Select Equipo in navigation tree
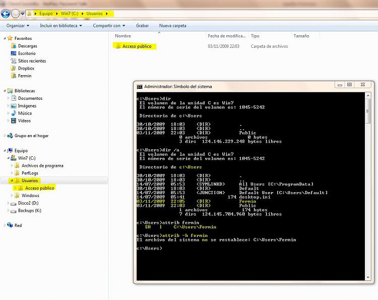Image resolution: width=378 pixels, height=300 pixels. 21,150
